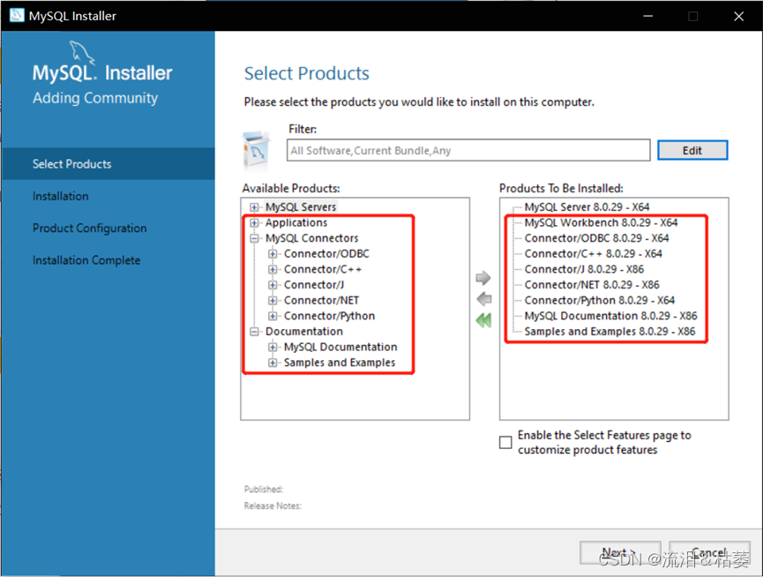Viewport: 763px width, 577px height.
Task: Click the add-product right arrow icon
Action: point(483,278)
